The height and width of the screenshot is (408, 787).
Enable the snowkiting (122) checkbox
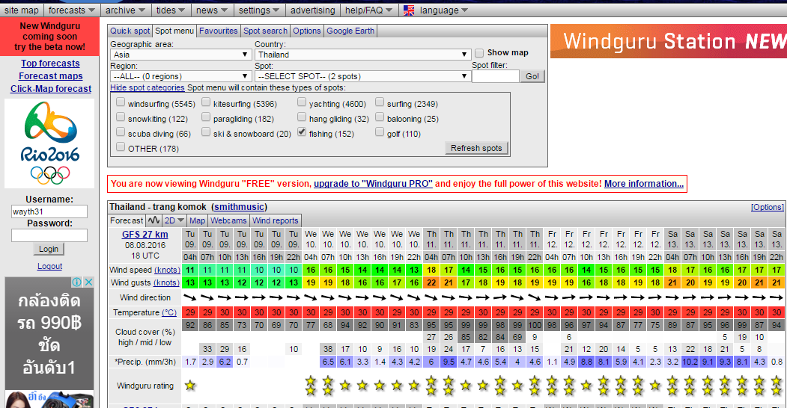pyautogui.click(x=121, y=117)
